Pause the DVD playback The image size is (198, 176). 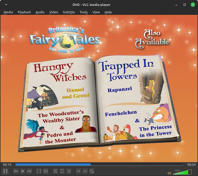(x=5, y=171)
